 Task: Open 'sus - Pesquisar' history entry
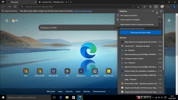[x=141, y=50]
